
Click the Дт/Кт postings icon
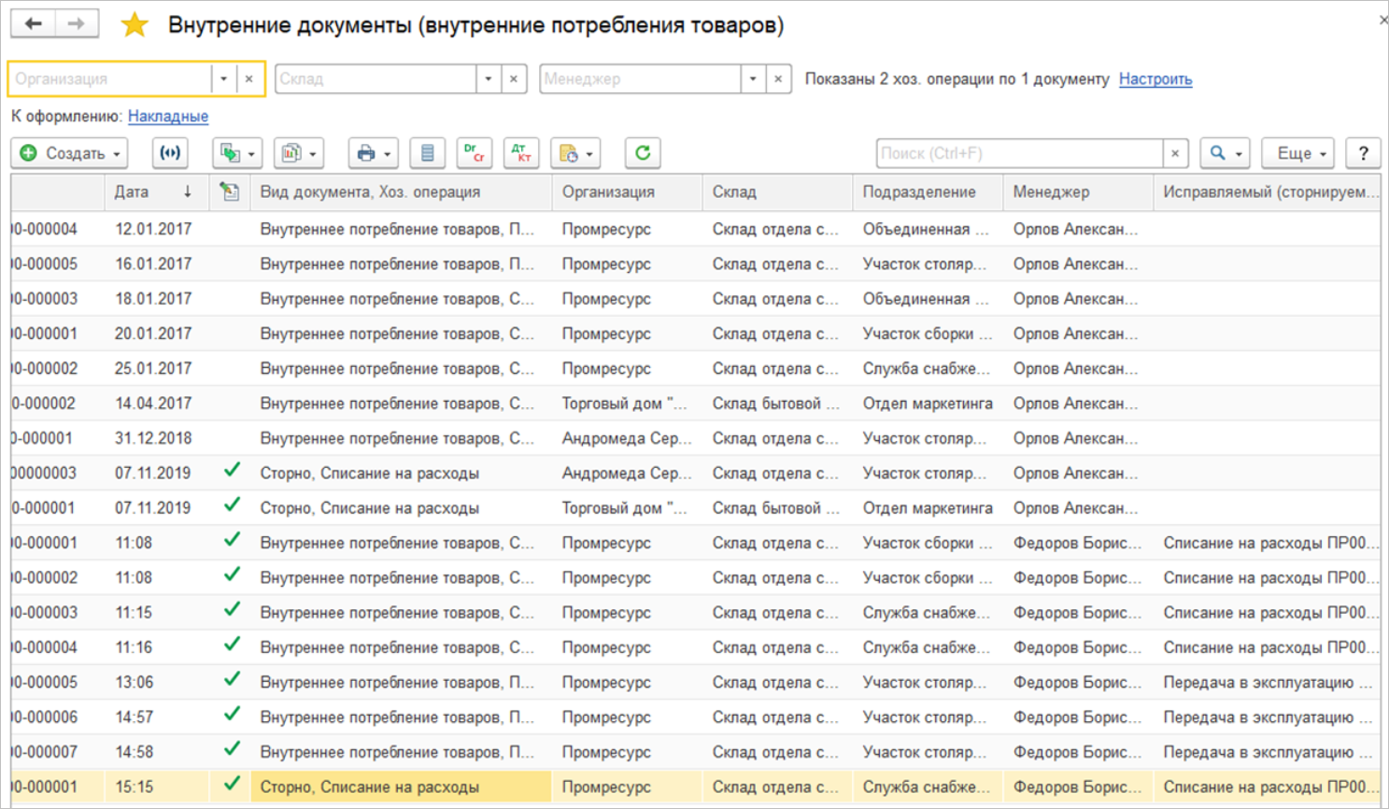click(x=521, y=153)
